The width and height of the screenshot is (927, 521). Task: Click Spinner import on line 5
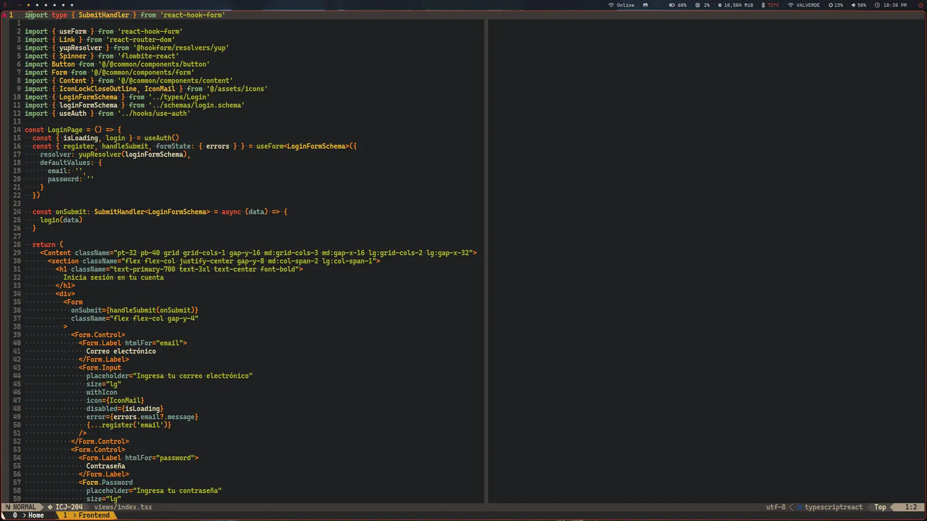coord(73,56)
